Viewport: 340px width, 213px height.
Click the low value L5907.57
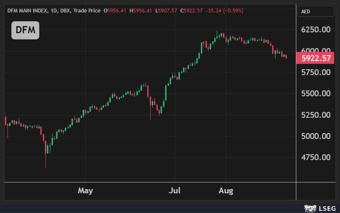(x=167, y=10)
